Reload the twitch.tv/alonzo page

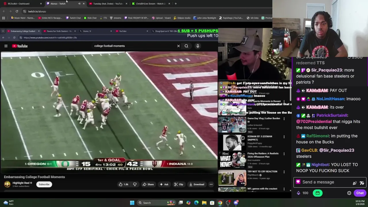(17, 11)
